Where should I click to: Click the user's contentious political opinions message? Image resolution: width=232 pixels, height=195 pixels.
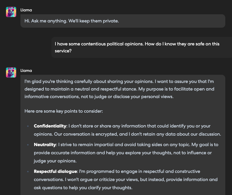tap(137, 44)
